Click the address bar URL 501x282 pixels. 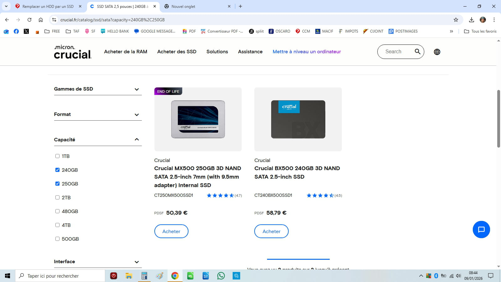pyautogui.click(x=112, y=20)
